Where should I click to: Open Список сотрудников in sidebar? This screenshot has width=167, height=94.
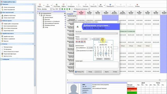point(8,7)
